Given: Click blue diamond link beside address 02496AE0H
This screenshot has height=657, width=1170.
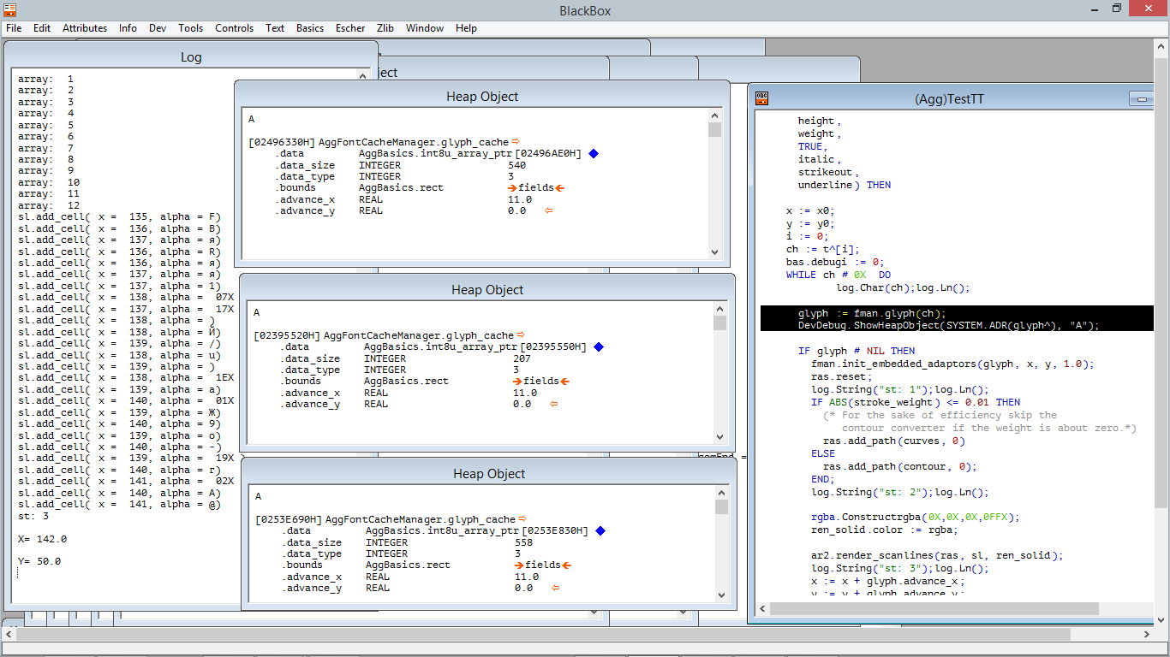Looking at the screenshot, I should coord(594,154).
